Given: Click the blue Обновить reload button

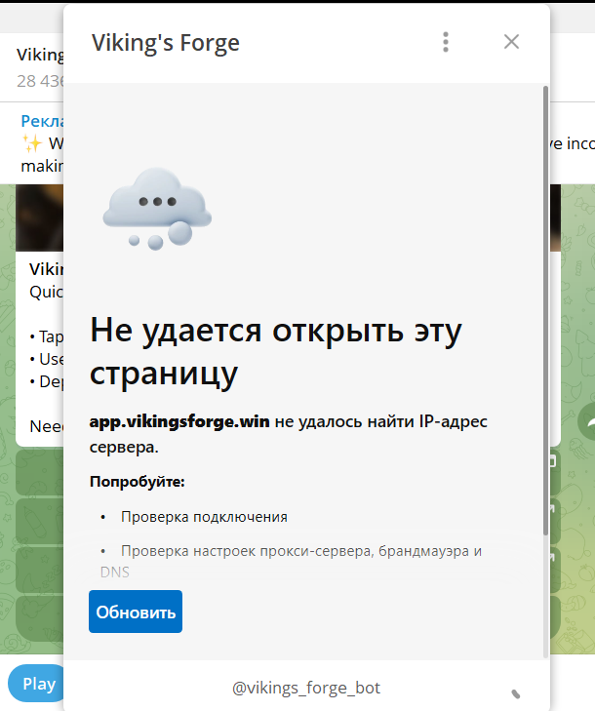Looking at the screenshot, I should pyautogui.click(x=136, y=612).
